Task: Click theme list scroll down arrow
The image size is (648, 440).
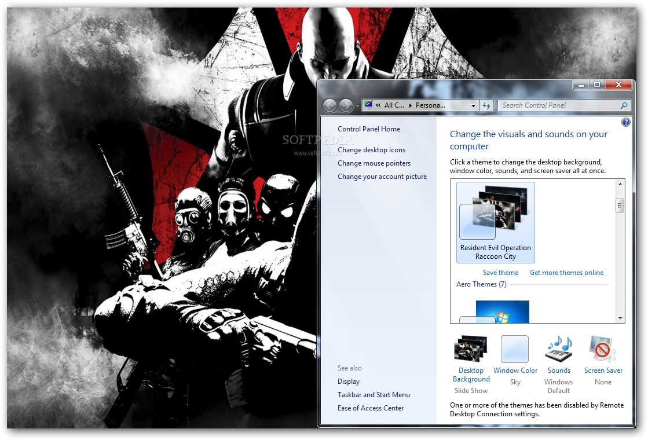Action: 620,318
